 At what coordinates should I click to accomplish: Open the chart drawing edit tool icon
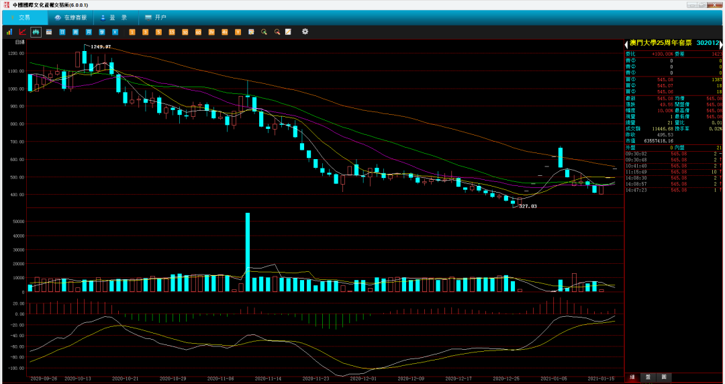point(251,32)
